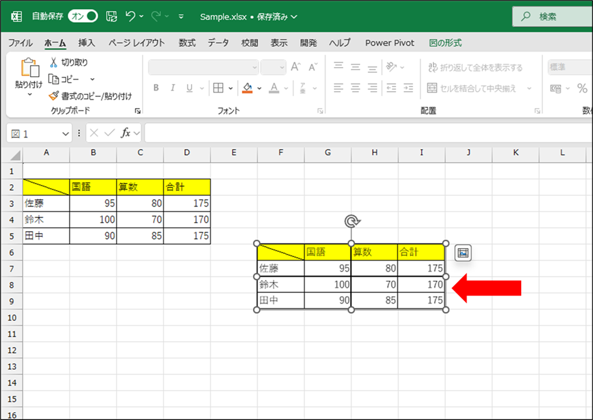Toggle Italic formatting

click(172, 88)
